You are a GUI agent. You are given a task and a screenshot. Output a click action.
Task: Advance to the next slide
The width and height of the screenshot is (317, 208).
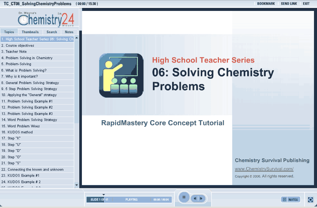point(202,198)
